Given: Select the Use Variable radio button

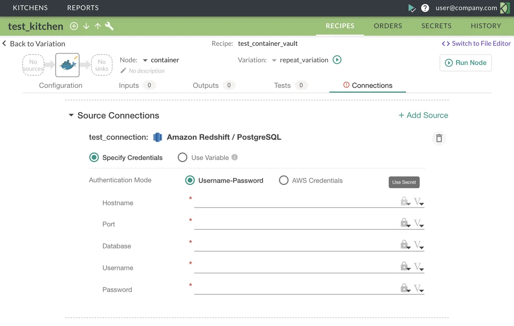Looking at the screenshot, I should click(x=182, y=157).
